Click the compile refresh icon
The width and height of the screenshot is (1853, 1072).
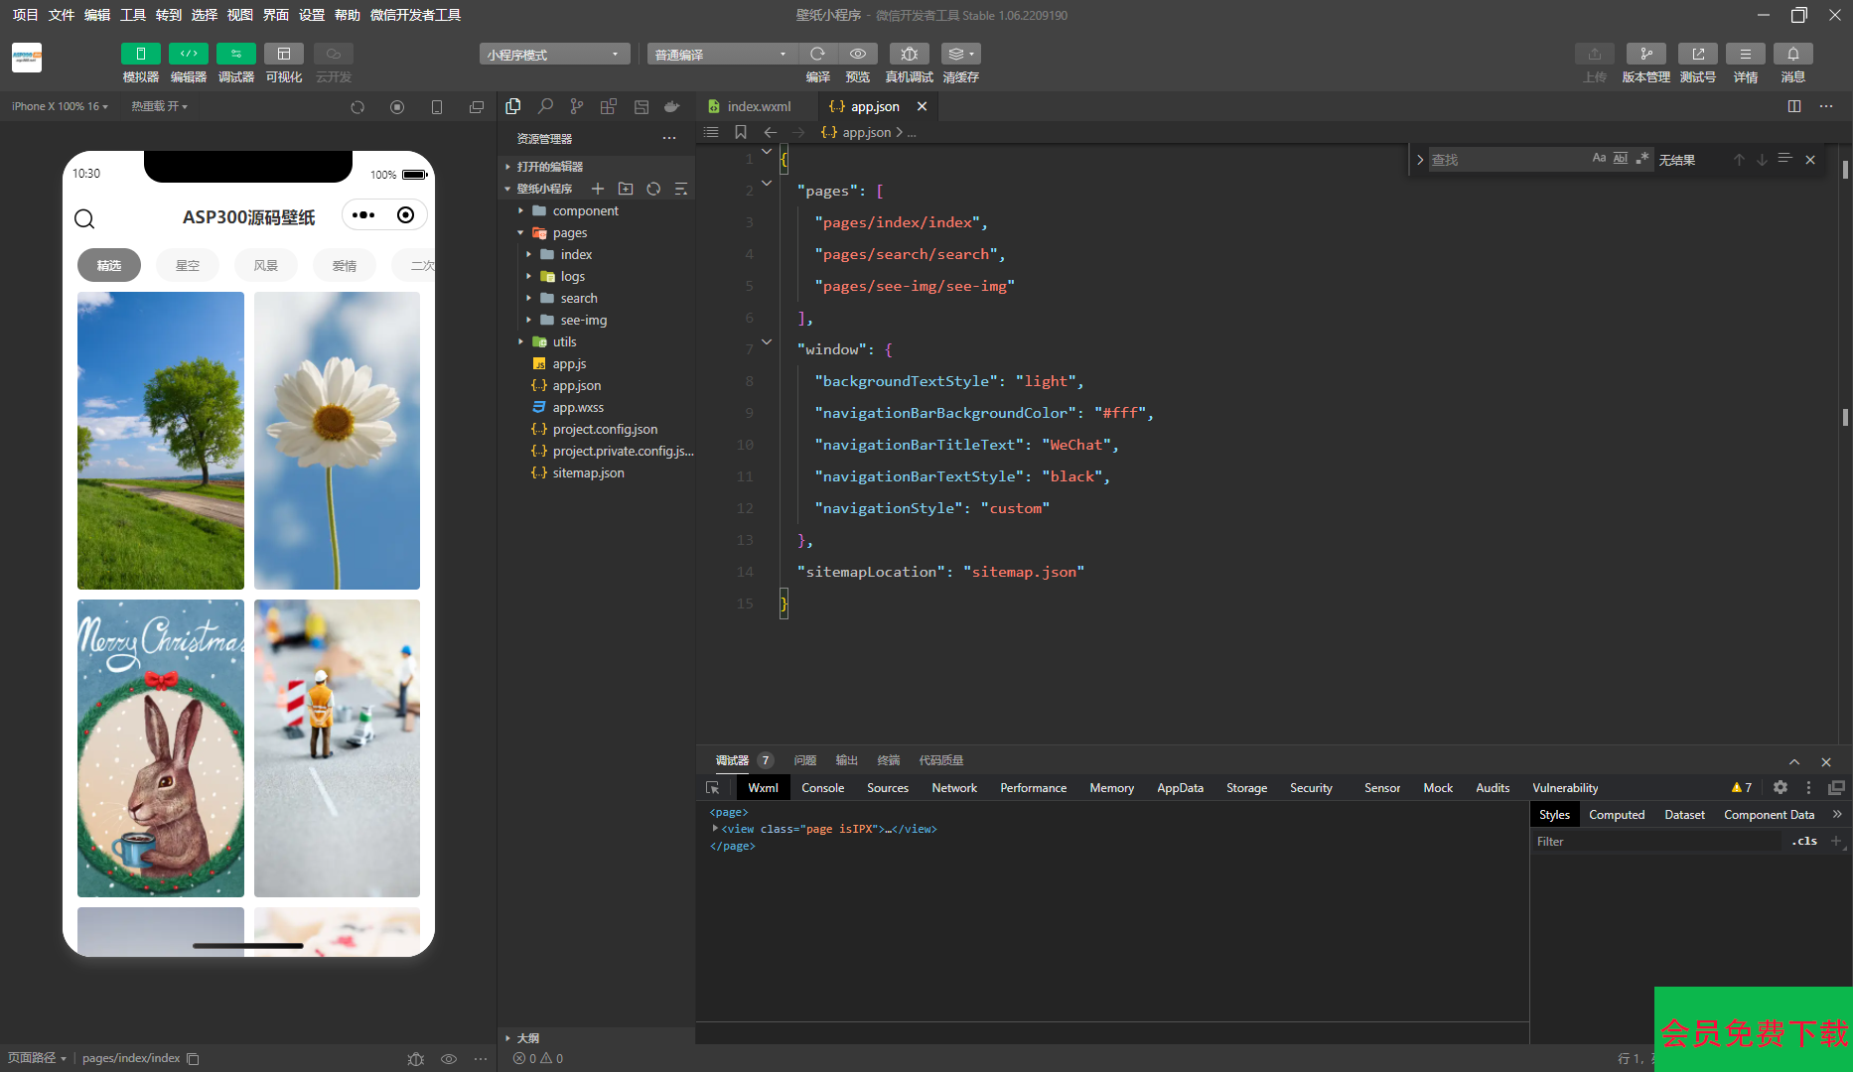click(x=817, y=55)
